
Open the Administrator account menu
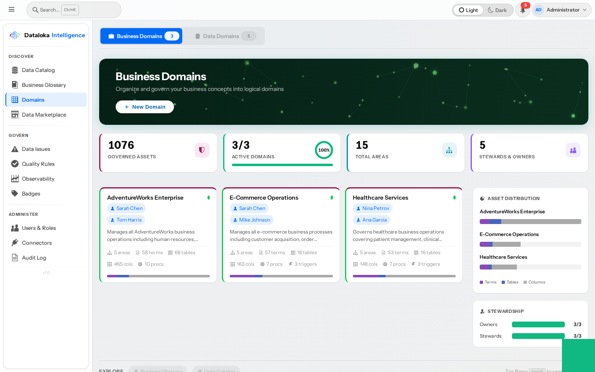[561, 10]
